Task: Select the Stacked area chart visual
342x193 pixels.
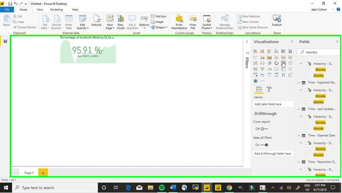Action: 269,57
